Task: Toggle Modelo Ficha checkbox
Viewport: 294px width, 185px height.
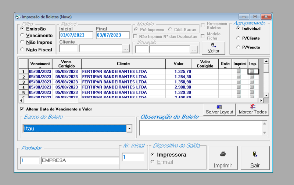Action: tap(203, 36)
